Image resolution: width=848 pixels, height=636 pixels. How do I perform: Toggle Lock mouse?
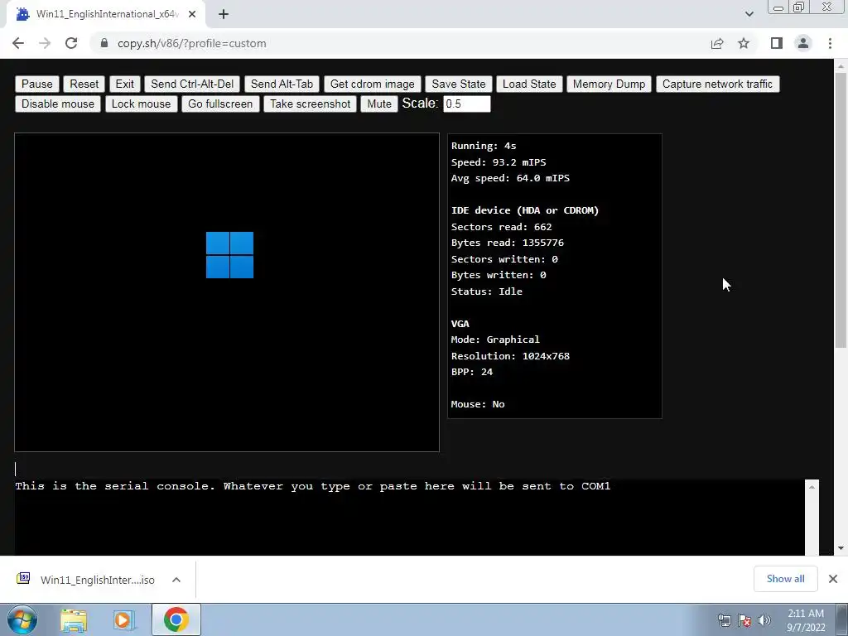tap(141, 104)
